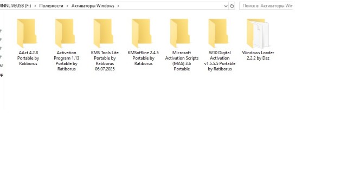Select label 'Windows Loader 2.2.2 by Daz'
This screenshot has width=347, height=195.
coord(258,55)
